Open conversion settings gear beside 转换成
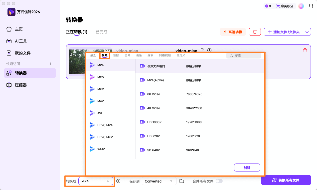The image size is (317, 190). [x=118, y=181]
